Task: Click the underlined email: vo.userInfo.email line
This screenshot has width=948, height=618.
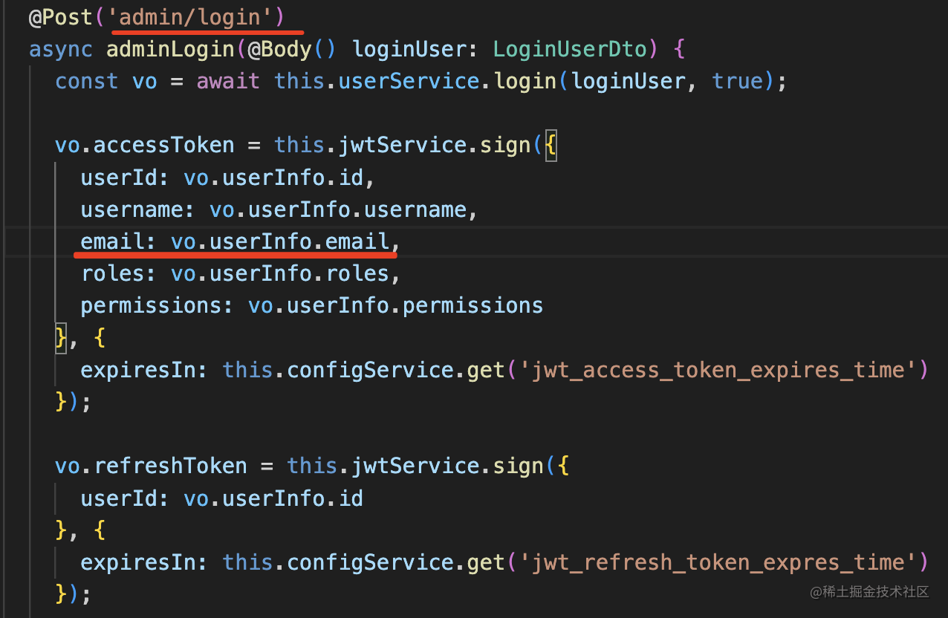Action: [235, 241]
